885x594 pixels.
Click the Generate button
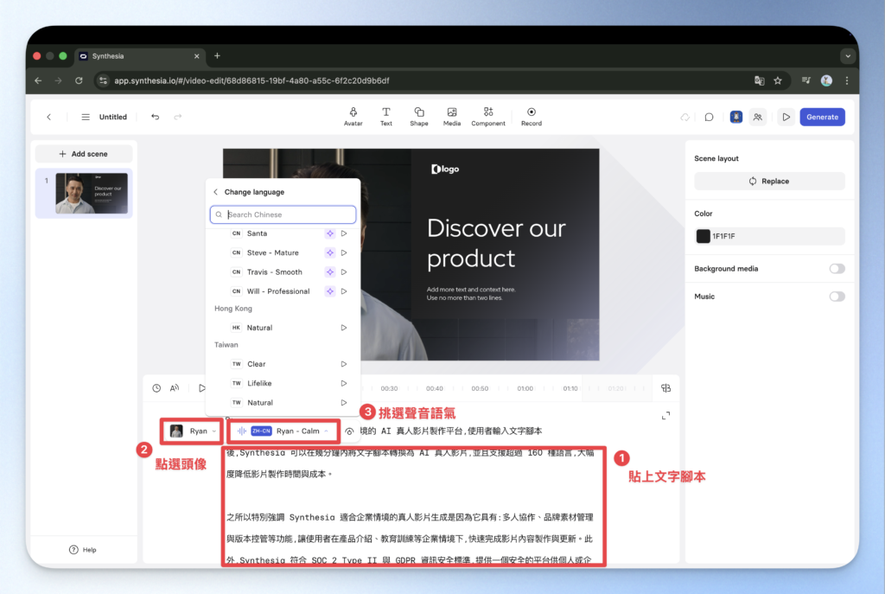pos(822,117)
